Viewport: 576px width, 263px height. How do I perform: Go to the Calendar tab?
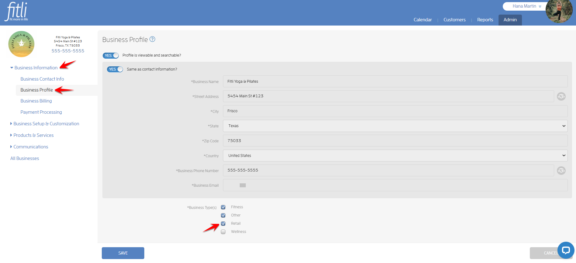pos(423,20)
